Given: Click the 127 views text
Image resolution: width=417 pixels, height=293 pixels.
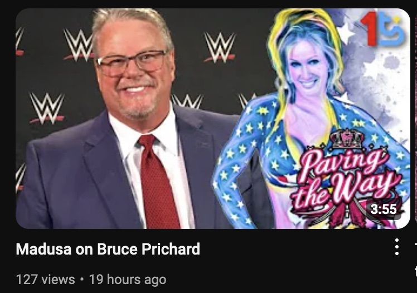Looking at the screenshot, I should click(46, 280).
